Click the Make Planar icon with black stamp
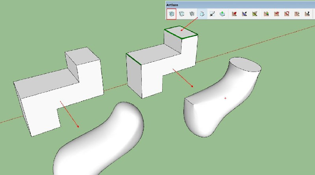Viewport: 315px width, 175px height. coord(307,14)
